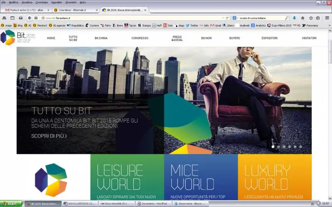The width and height of the screenshot is (332, 207).
Task: Open the Analytics bookmark
Action: point(259,25)
